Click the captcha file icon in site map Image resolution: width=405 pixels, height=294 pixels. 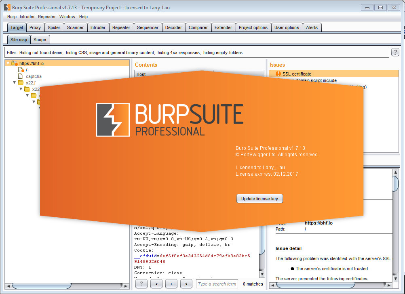click(x=21, y=76)
